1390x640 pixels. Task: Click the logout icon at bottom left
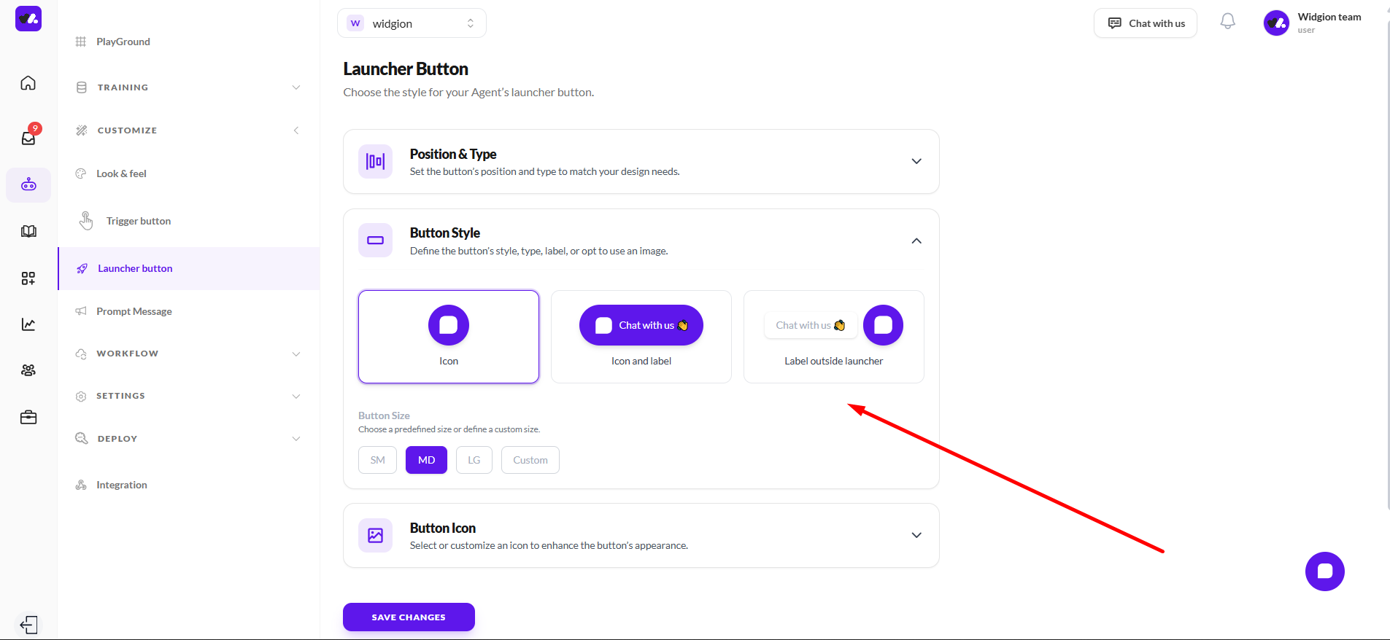pos(28,625)
